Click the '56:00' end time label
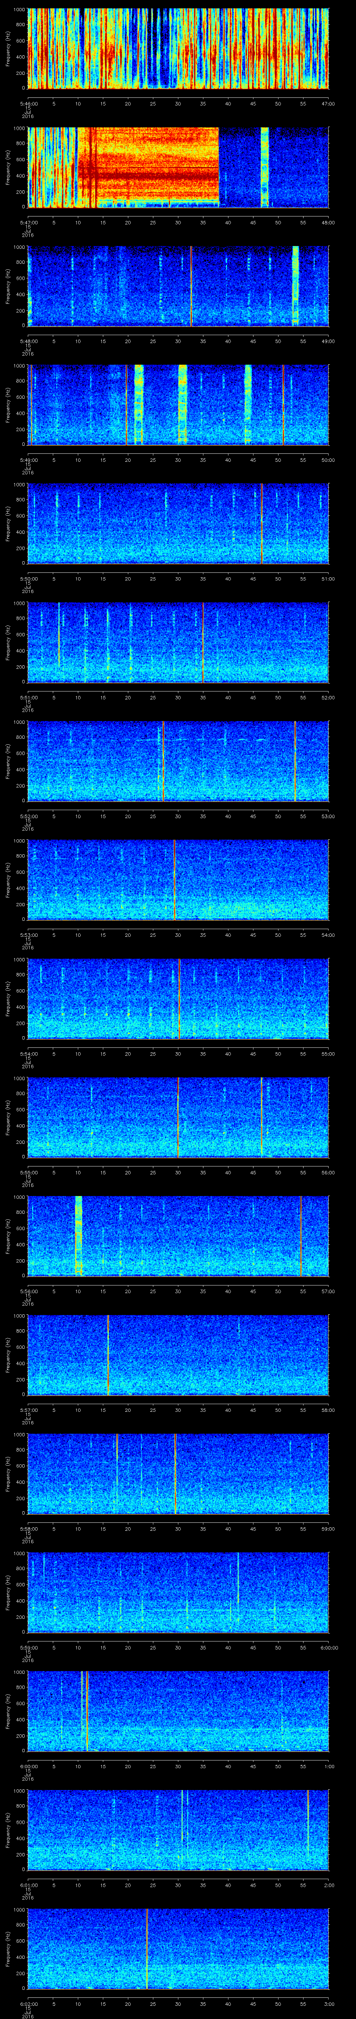The width and height of the screenshot is (356, 2019). point(328,1172)
